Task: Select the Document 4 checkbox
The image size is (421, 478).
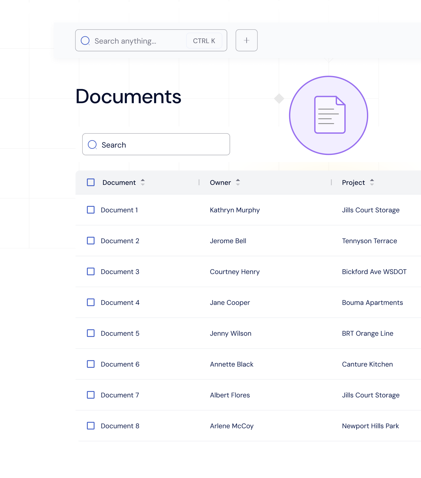Action: coord(91,302)
